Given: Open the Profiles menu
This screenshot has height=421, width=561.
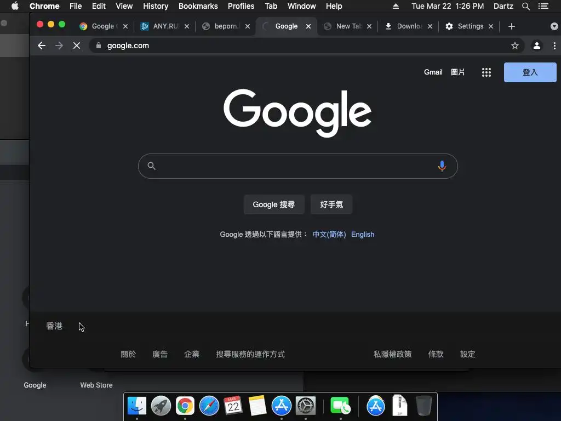Looking at the screenshot, I should point(241,6).
